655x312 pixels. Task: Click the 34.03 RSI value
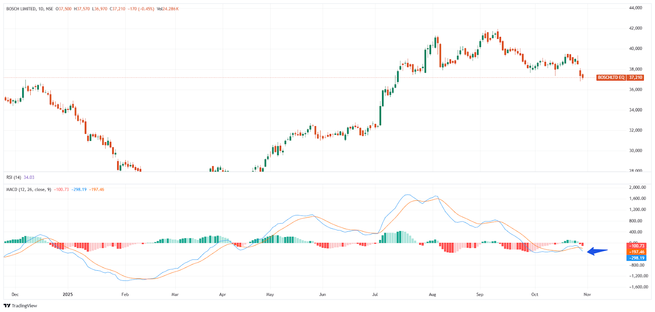(29, 177)
